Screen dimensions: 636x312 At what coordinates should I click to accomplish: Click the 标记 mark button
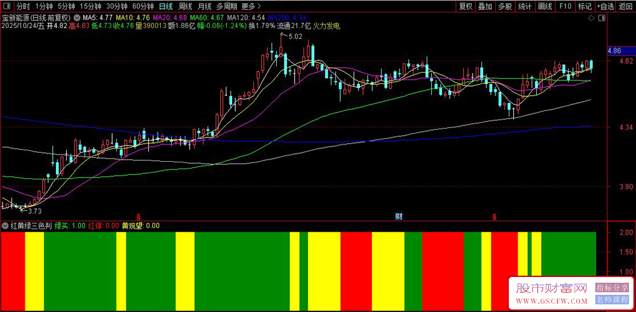(x=584, y=6)
